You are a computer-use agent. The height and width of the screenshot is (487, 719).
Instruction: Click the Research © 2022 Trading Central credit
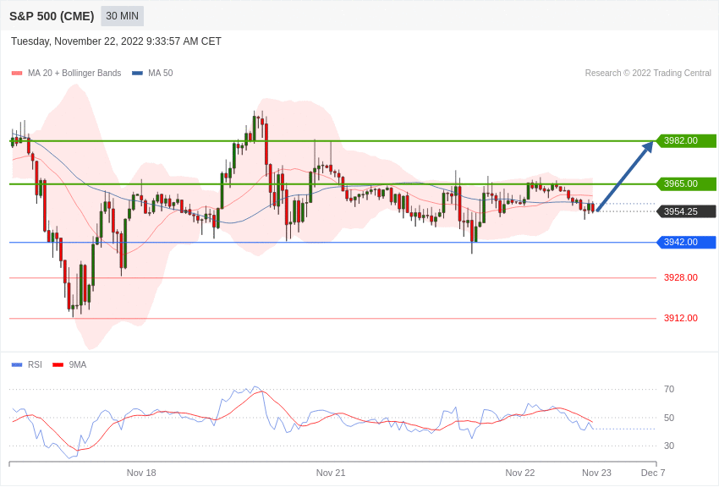click(648, 74)
